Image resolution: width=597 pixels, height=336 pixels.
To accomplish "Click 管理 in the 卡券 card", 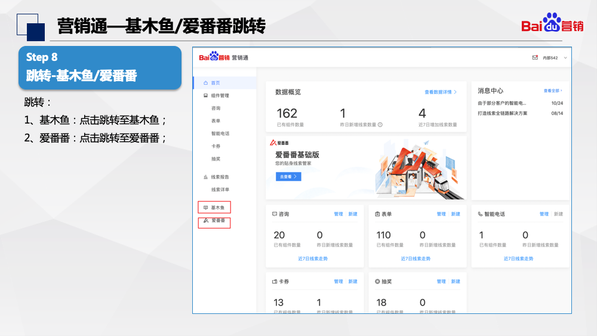I will (x=338, y=281).
